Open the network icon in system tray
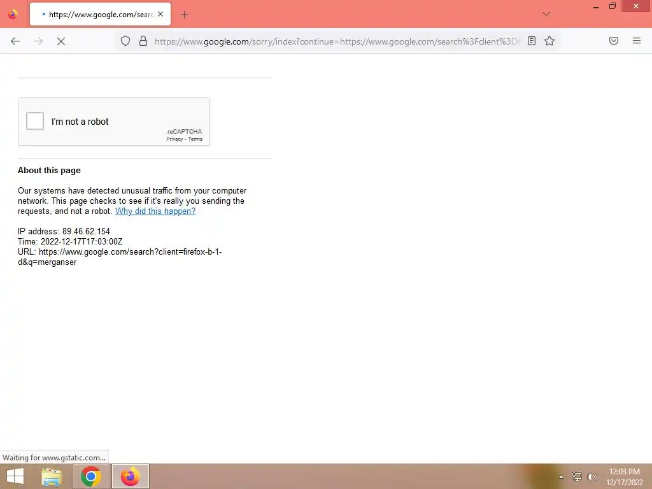Screen dimensions: 652x489 (x=577, y=476)
